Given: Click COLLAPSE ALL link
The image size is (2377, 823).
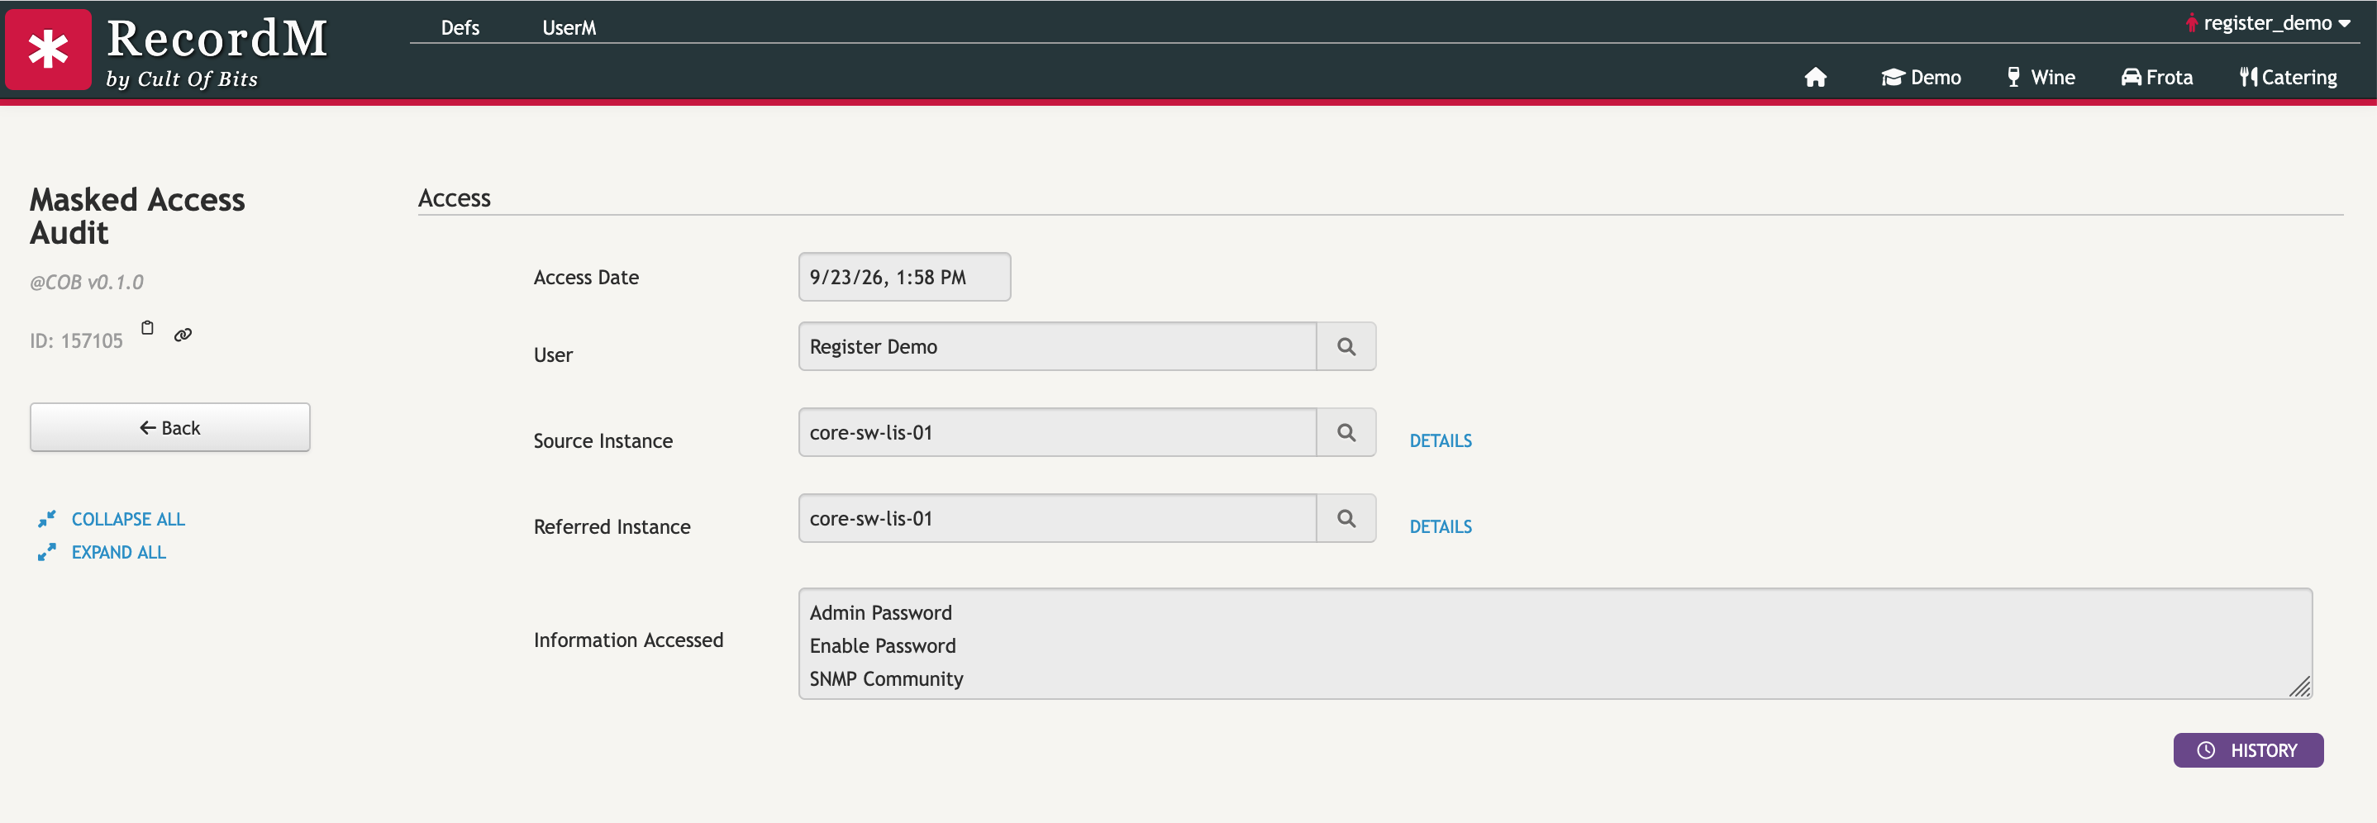Looking at the screenshot, I should [x=128, y=520].
